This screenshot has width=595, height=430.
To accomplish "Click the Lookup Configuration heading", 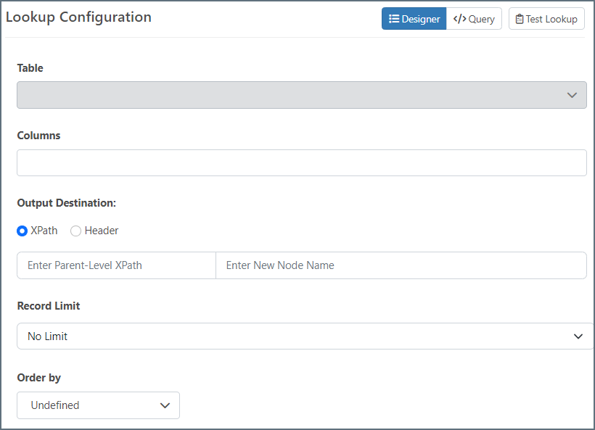I will click(78, 17).
